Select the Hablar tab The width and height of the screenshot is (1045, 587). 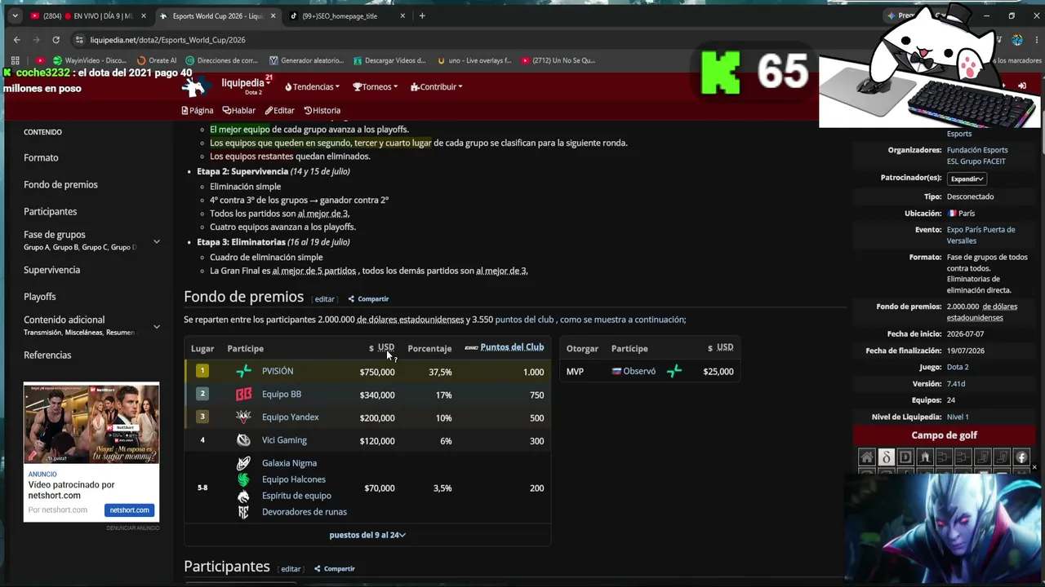239,110
